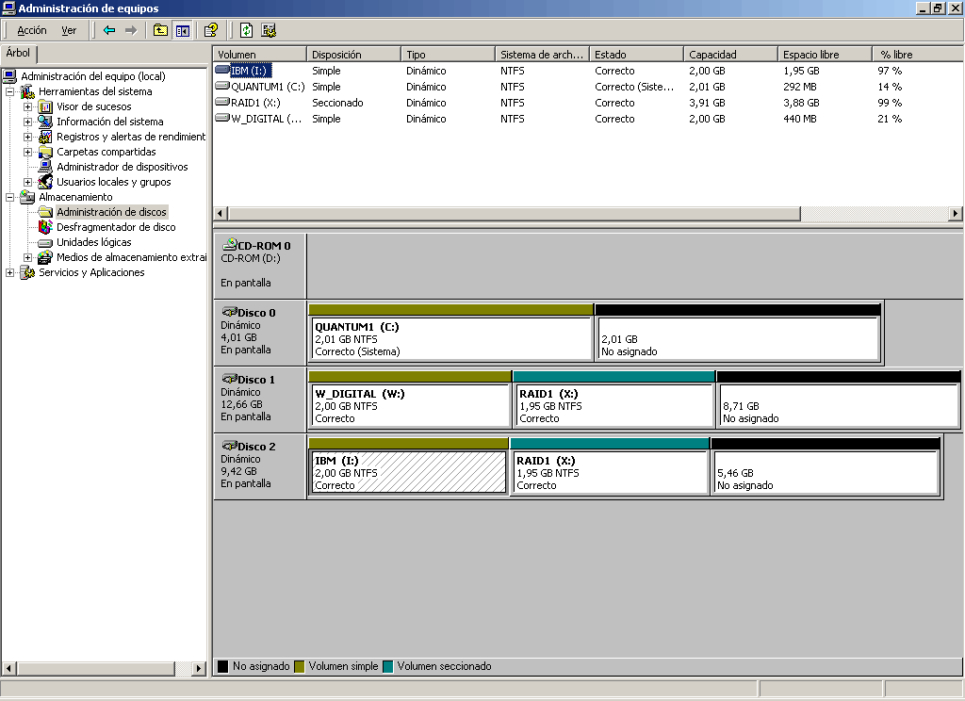Click the volume list scroll-left arrow
Viewport: 965px width, 701px height.
pos(221,214)
